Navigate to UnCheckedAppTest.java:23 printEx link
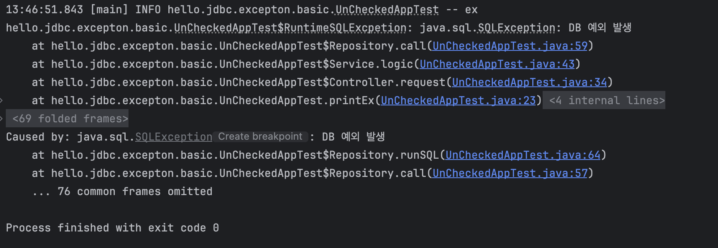Screen dimensions: 718x248 [x=458, y=100]
